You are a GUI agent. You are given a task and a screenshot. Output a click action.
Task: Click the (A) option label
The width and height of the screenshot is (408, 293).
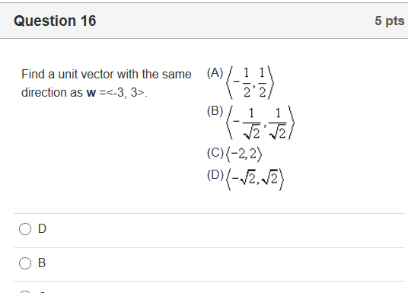coord(215,73)
